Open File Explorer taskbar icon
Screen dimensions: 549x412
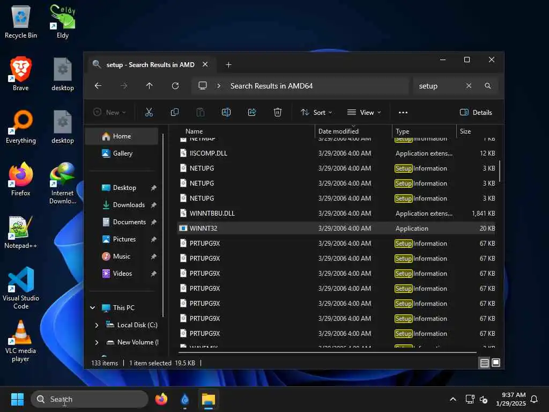click(209, 399)
